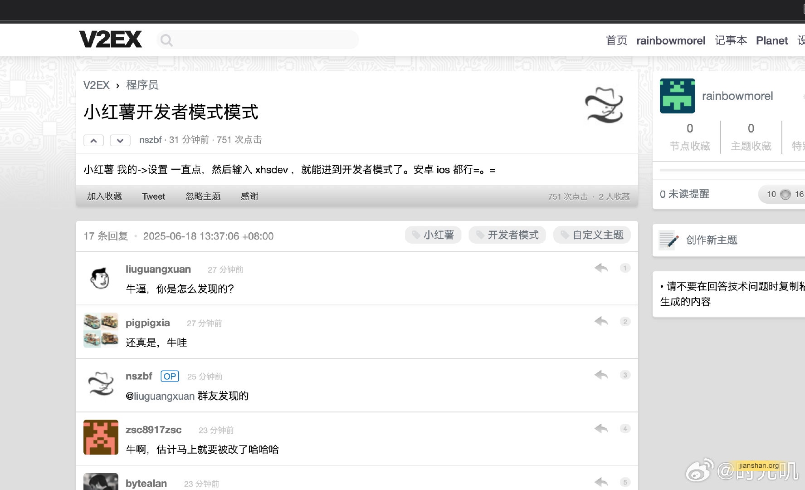805x490 pixels.
Task: Downvote the topic with the down arrow
Action: [120, 140]
